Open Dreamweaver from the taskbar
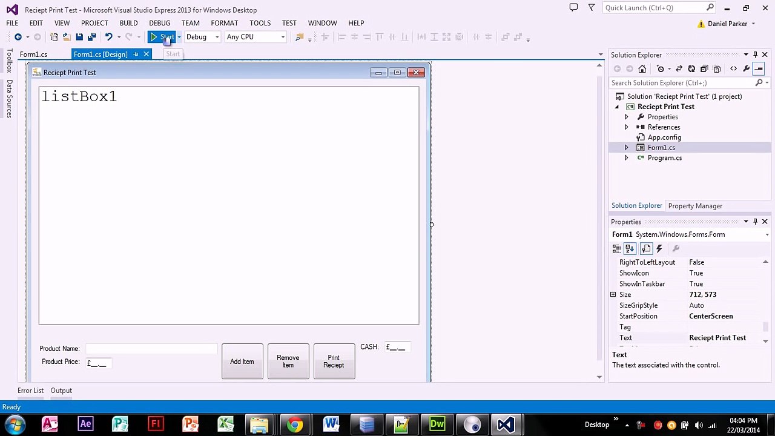Screen dimensions: 775x436 click(437, 424)
